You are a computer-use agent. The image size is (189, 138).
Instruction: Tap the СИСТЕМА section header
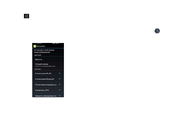pos(38,69)
